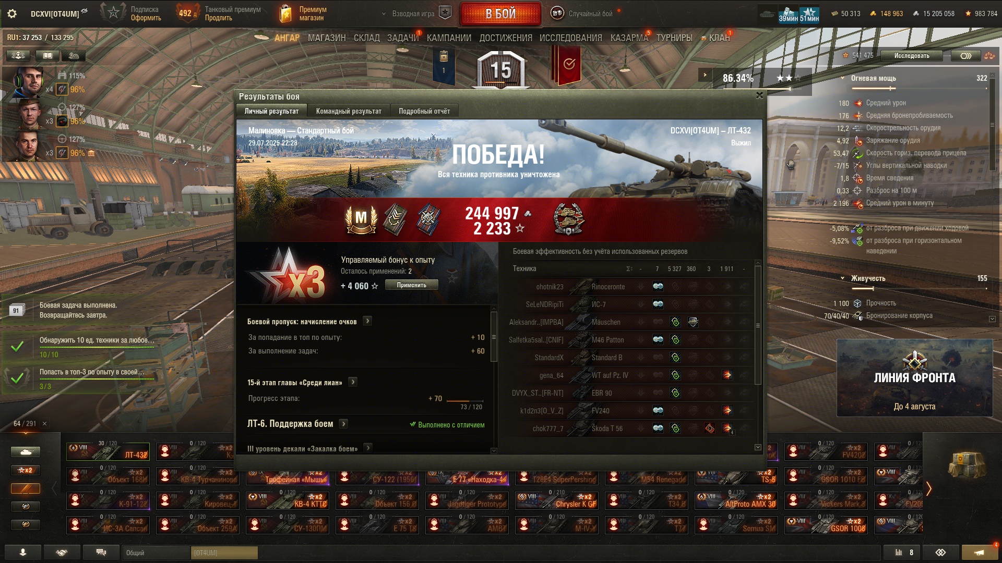
Task: Open the contacts list icon
Action: pos(23,552)
